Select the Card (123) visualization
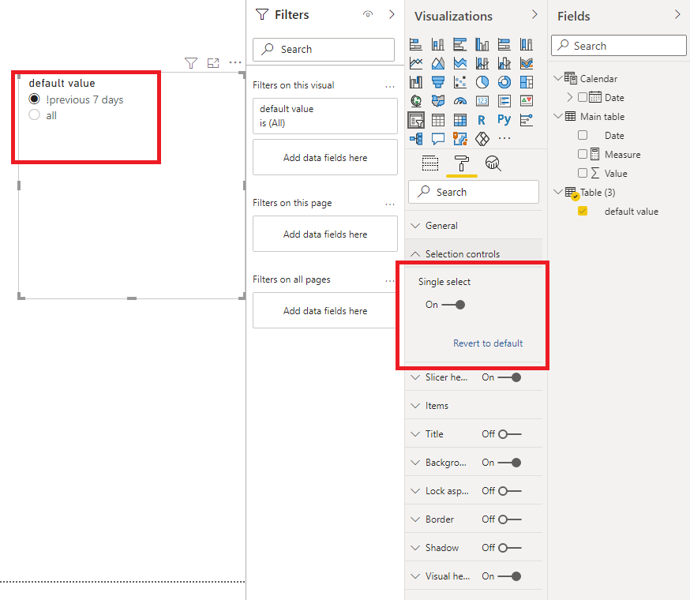 (482, 101)
